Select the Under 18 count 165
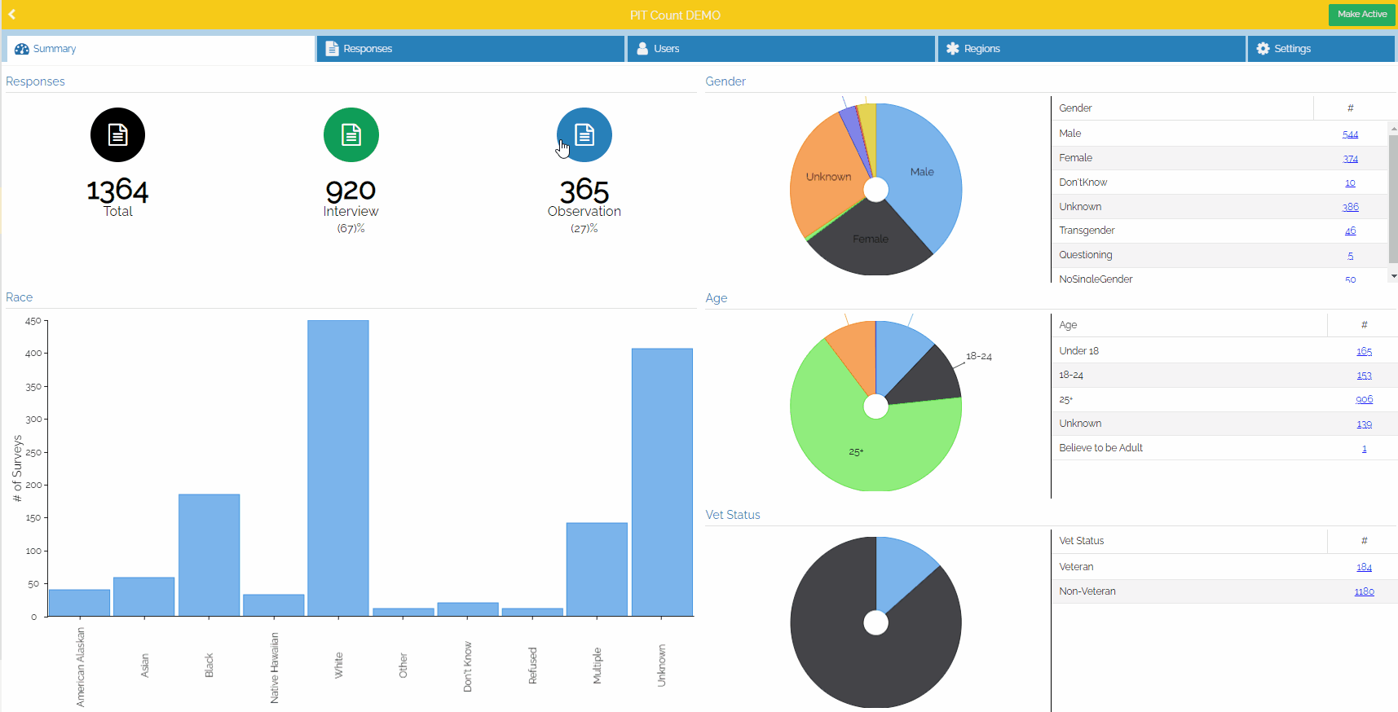This screenshot has width=1398, height=712. [x=1364, y=351]
